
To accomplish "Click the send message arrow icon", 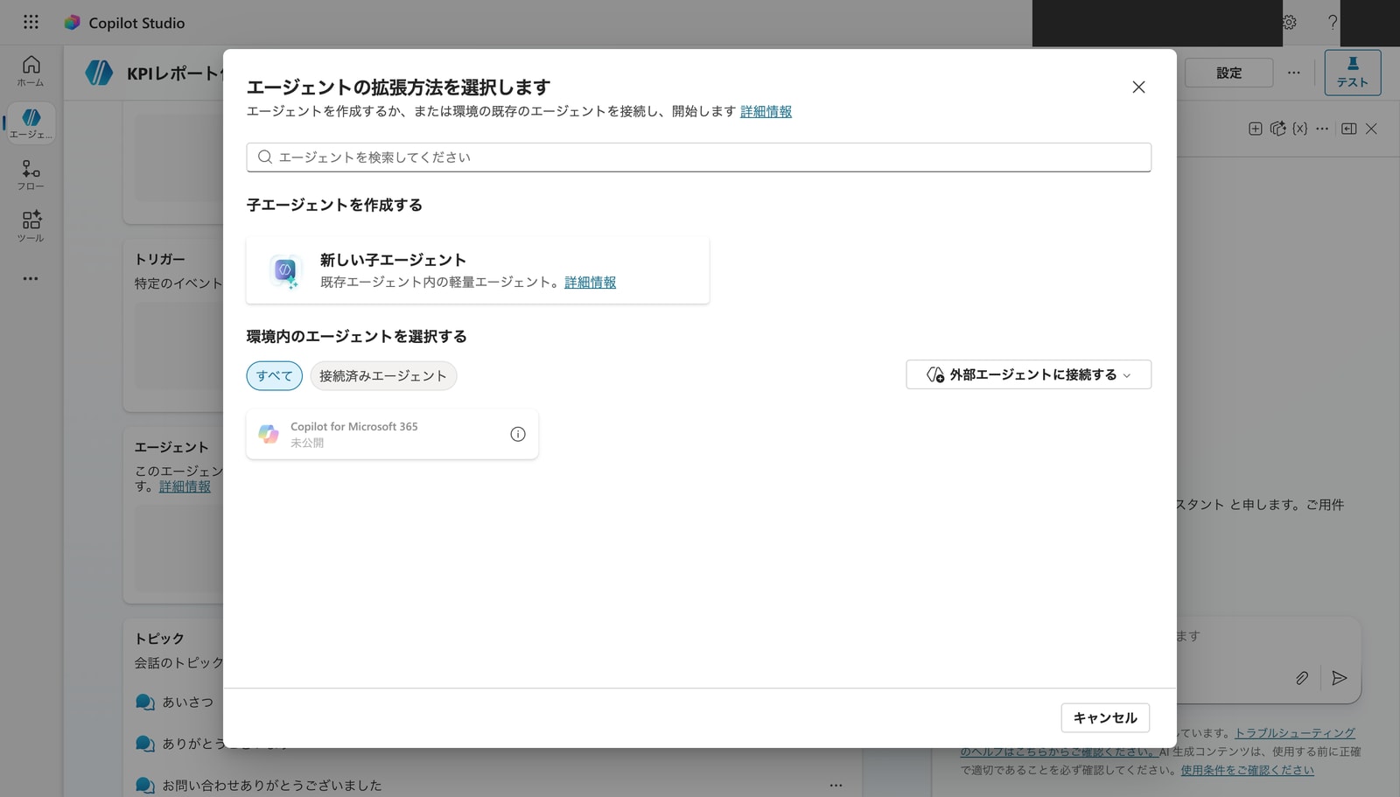I will coord(1339,678).
